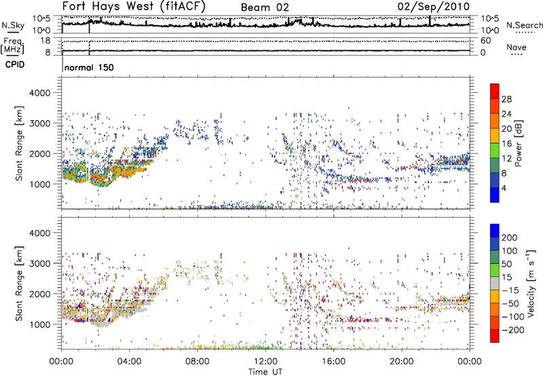Viewport: 543px width, 376px height.
Task: Click the right '10^0' noise axis tick
Action: [x=489, y=31]
